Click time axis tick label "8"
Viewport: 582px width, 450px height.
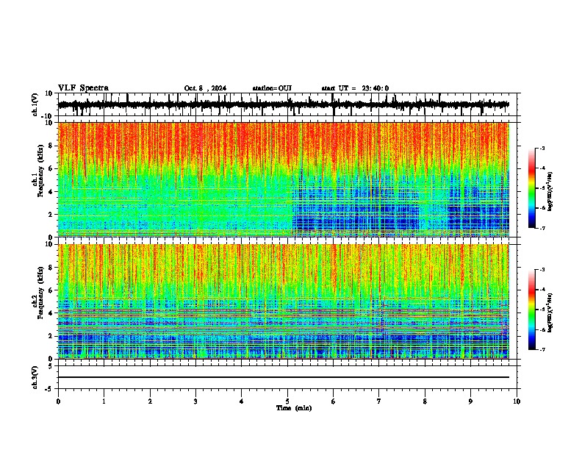click(x=425, y=401)
